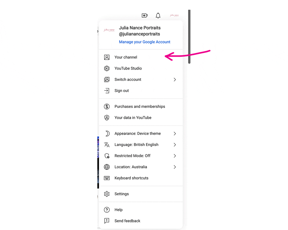Click the @julianANCEportraits handle text
This screenshot has height=230, width=288.
click(x=140, y=34)
